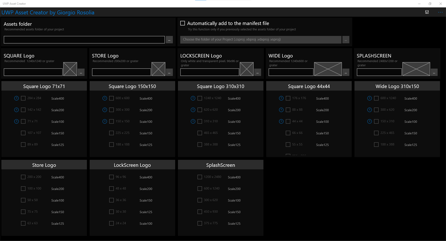
Task: Check the 63 x 63 Store Logo checkbox
Action: click(23, 223)
